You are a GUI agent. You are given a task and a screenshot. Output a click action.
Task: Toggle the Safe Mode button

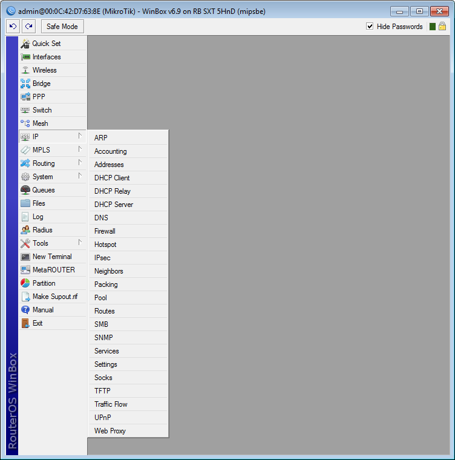pyautogui.click(x=62, y=27)
